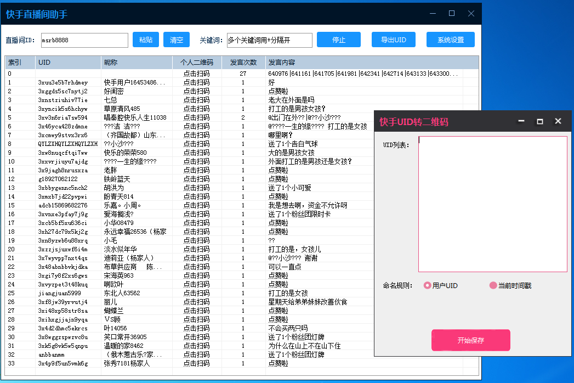Click 点击扫码 for user 淡水似年华

tap(197, 250)
